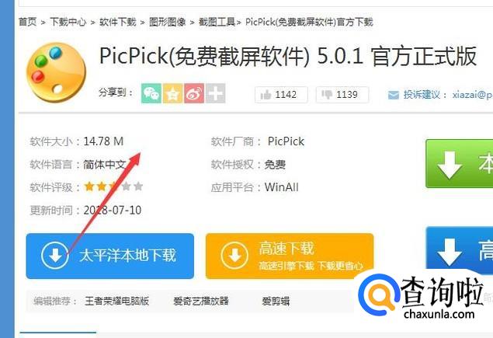The width and height of the screenshot is (493, 338).
Task: Click the PicPick palette logo
Action: (x=56, y=72)
